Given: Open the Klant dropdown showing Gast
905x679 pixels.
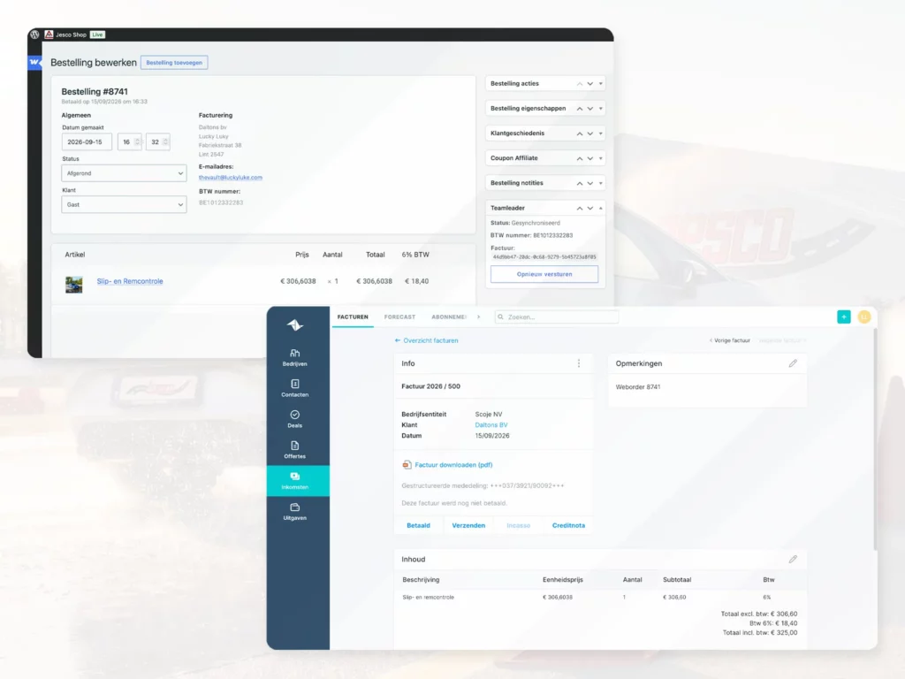Looking at the screenshot, I should (124, 204).
